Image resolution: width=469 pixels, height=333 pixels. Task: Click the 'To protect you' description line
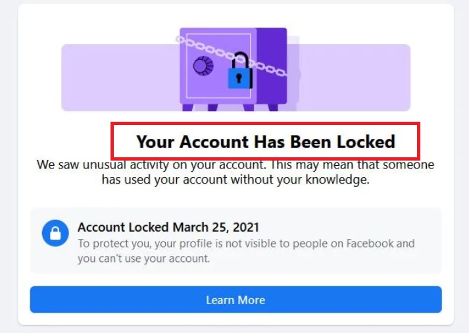point(246,243)
